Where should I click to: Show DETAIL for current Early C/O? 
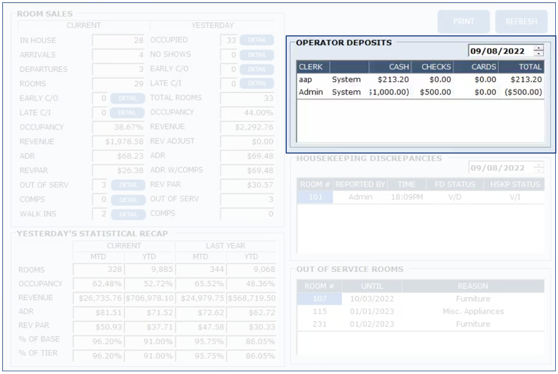coord(127,98)
